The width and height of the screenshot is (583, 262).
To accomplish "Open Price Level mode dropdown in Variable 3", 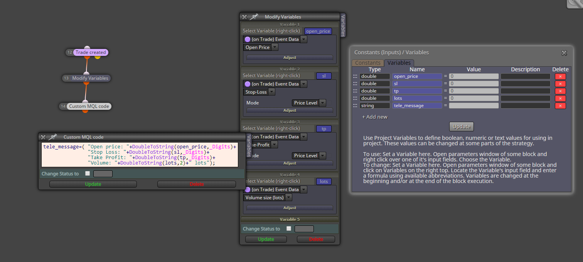I will (x=322, y=156).
